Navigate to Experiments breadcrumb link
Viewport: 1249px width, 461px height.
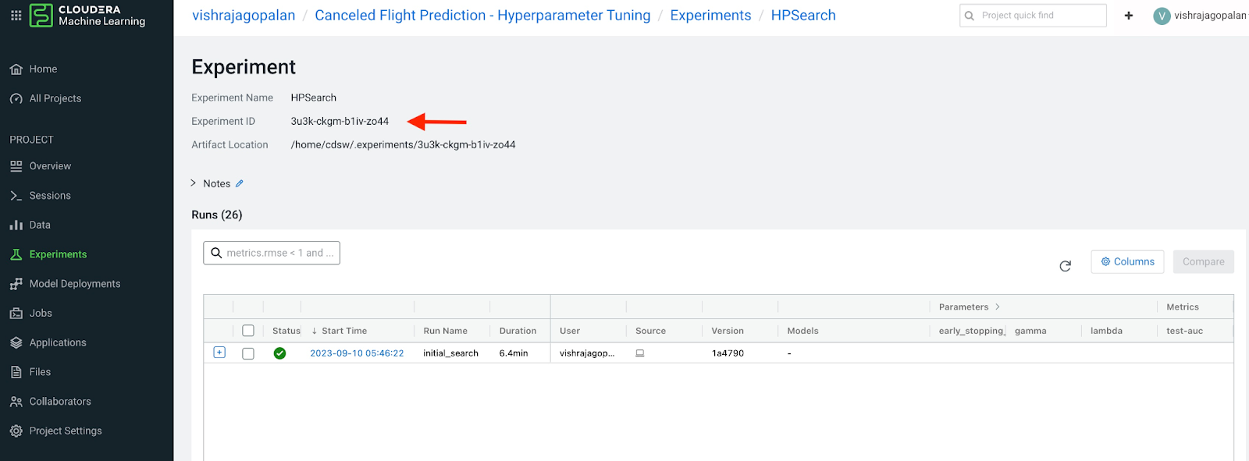click(710, 16)
